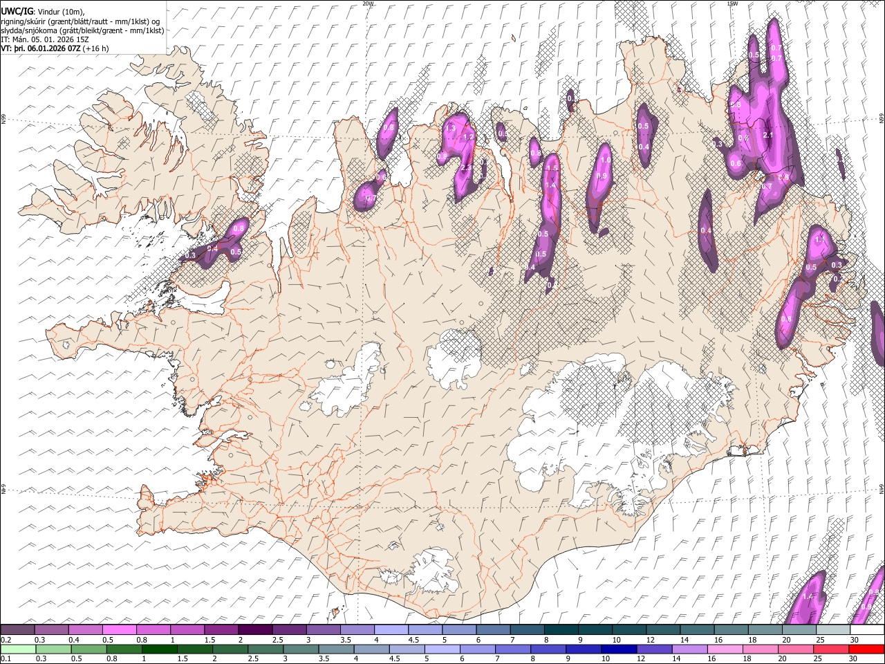
Task: Pick upper legend swatch between 4 and 4.5
Action: tap(391, 629)
